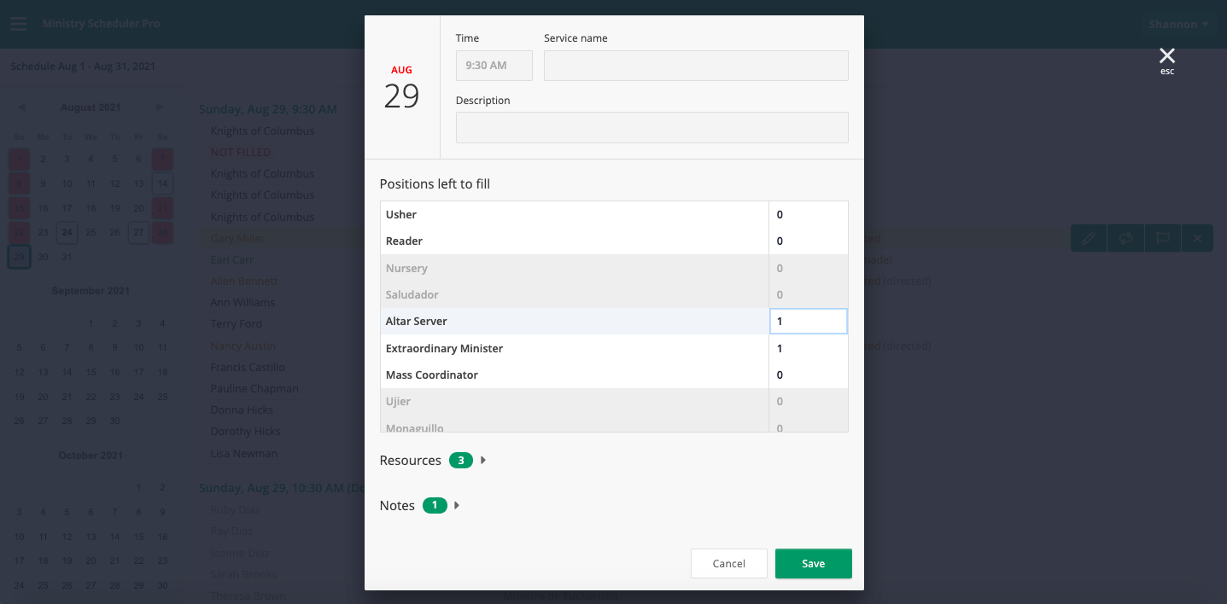Open the hamburger menu icon
Screen dimensions: 1227x604
(19, 24)
